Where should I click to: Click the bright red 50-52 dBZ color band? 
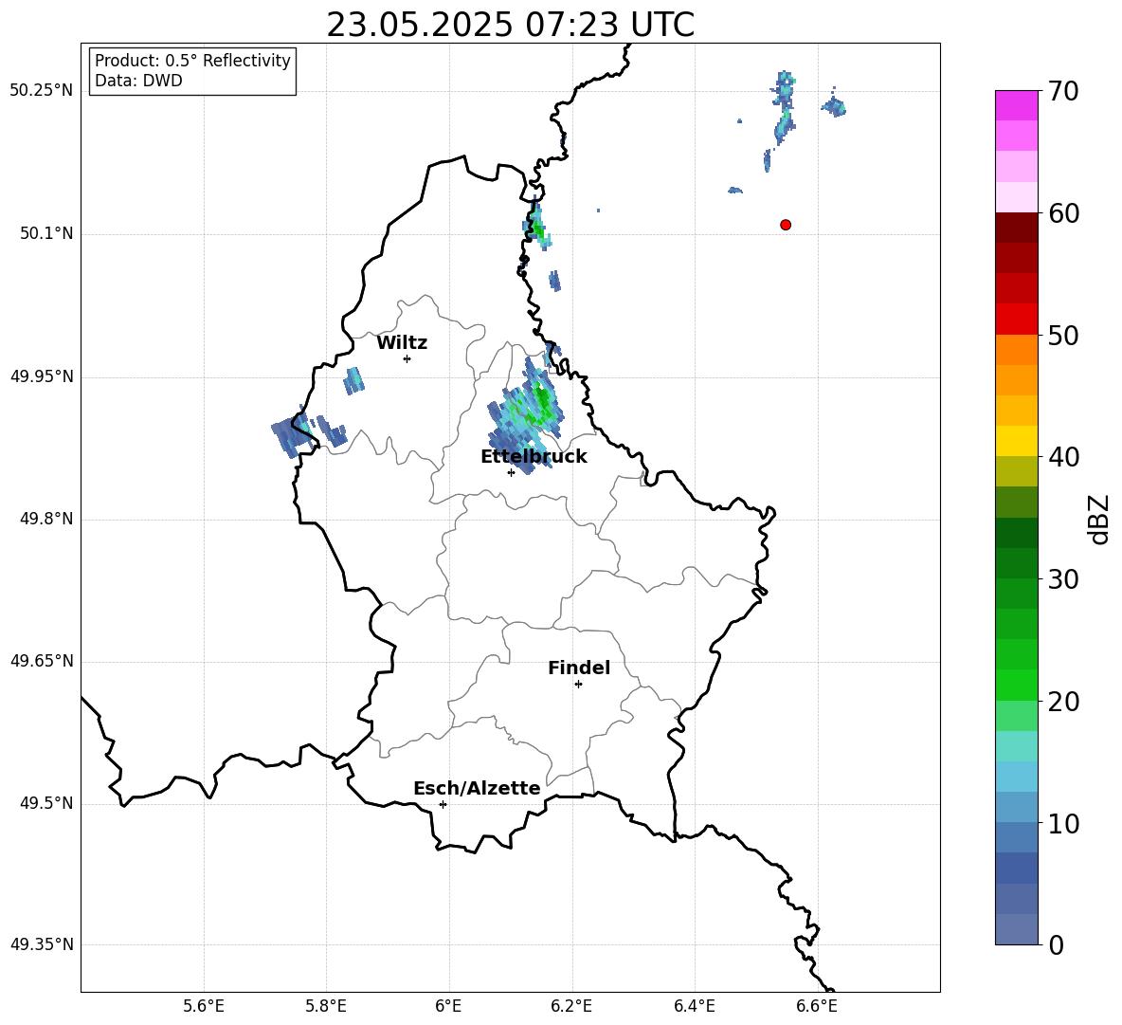coord(1016,320)
